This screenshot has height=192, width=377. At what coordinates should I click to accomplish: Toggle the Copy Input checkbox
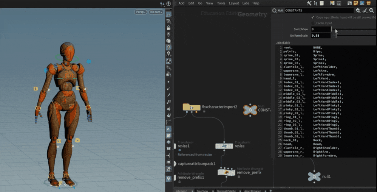tap(313, 17)
